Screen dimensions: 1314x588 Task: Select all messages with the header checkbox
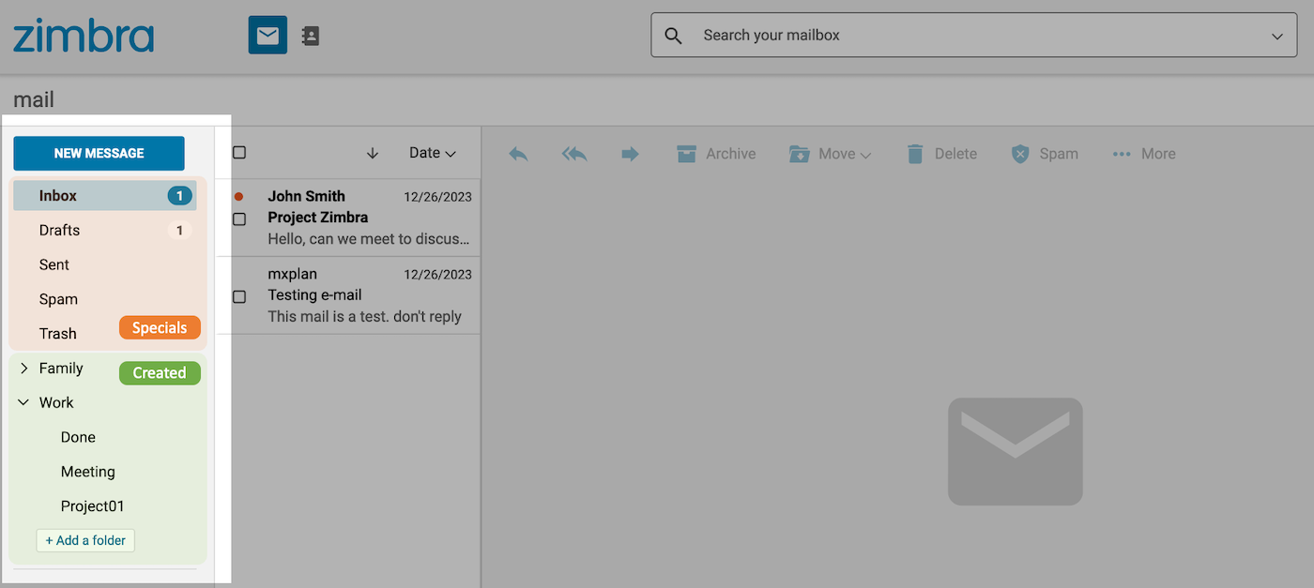[239, 153]
